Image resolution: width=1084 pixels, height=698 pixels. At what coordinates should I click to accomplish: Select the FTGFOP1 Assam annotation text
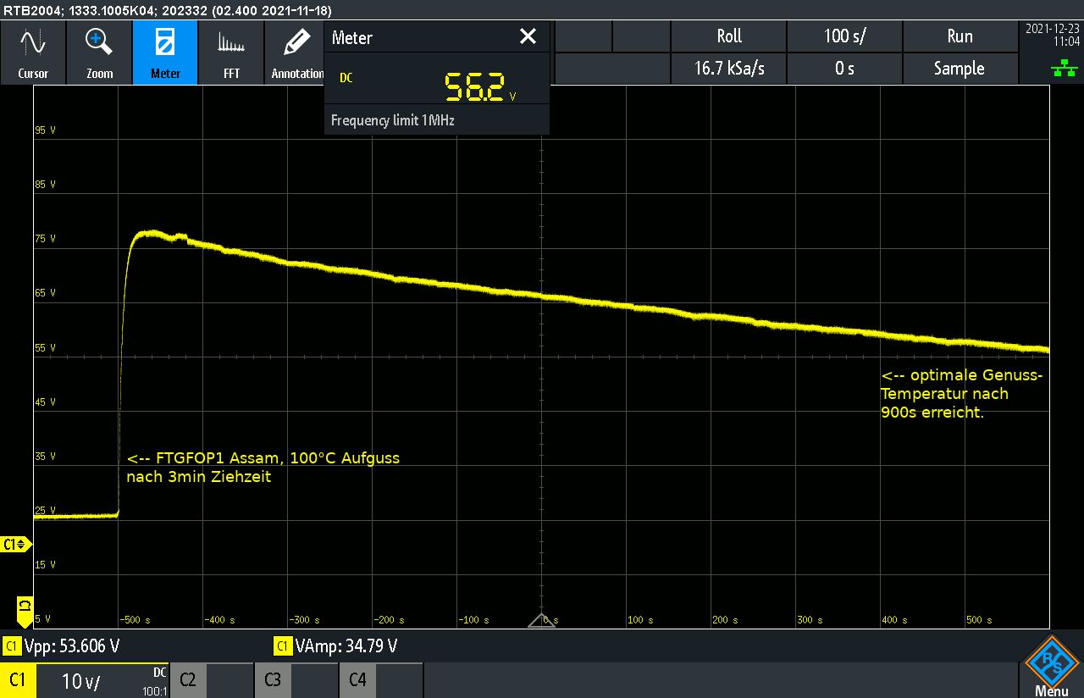[x=263, y=468]
